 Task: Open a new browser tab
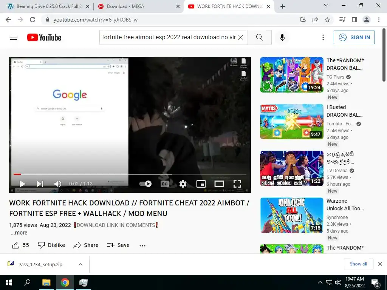pos(283,6)
